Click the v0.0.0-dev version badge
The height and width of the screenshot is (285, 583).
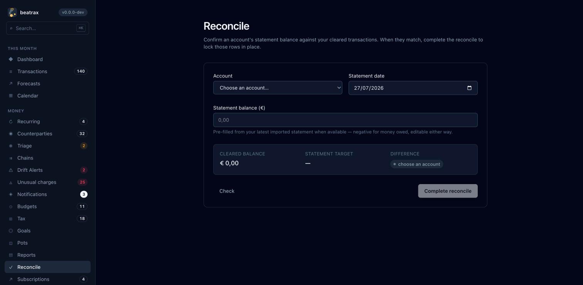(73, 12)
